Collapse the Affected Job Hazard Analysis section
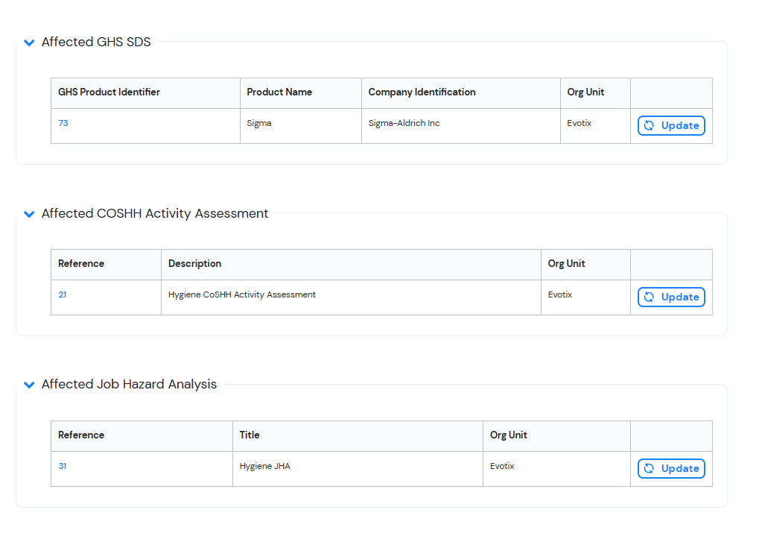 (x=29, y=385)
